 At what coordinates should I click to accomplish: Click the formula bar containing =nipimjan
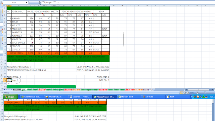coord(128,2)
